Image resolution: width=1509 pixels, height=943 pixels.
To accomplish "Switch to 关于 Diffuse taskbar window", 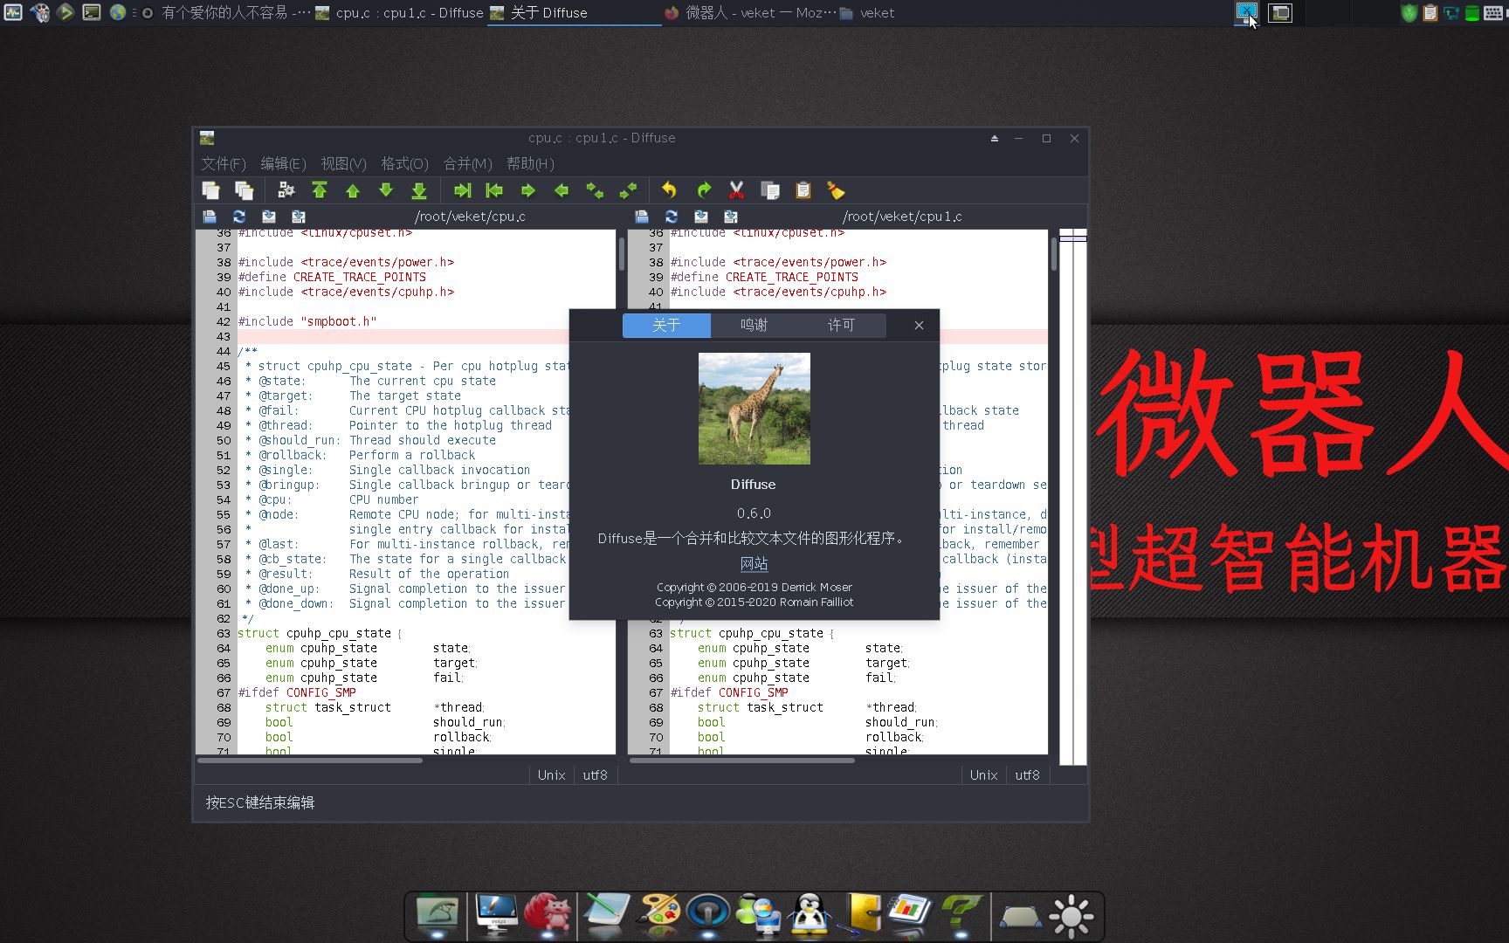I will (x=574, y=13).
